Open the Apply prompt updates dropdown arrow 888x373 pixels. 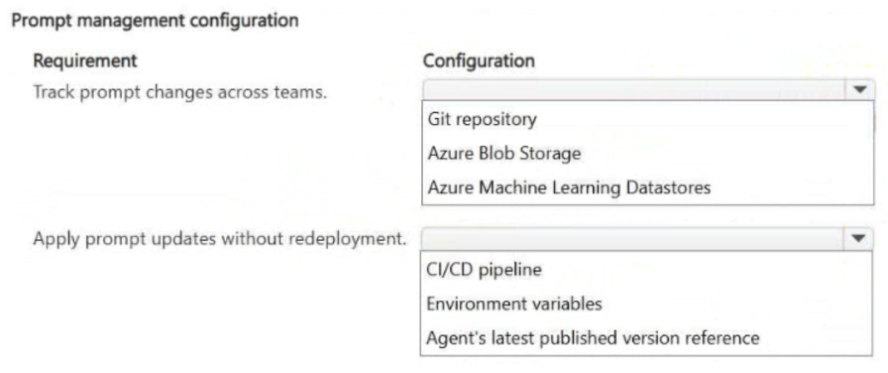tap(859, 239)
